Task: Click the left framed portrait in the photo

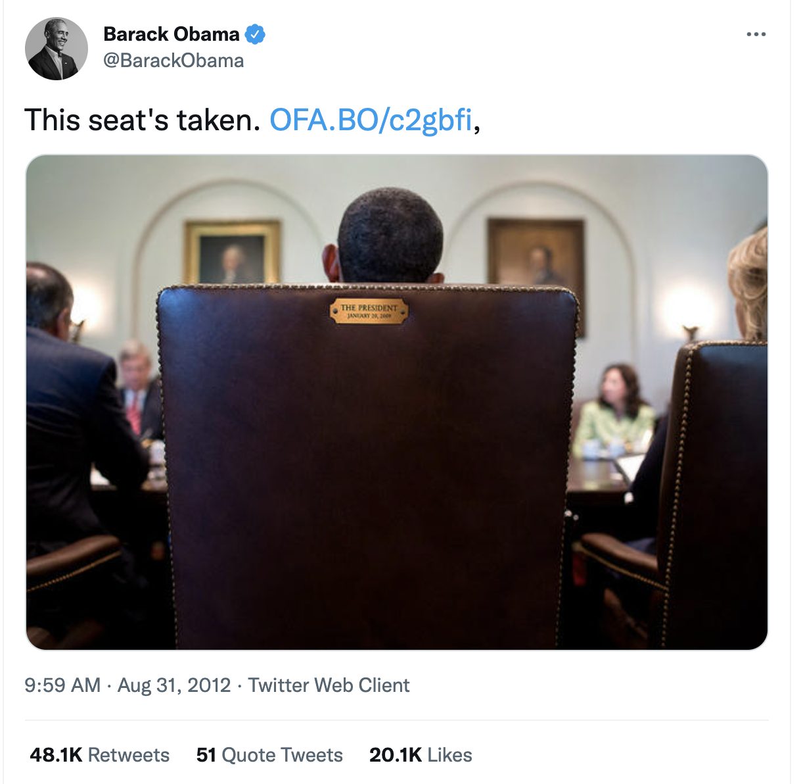Action: coord(233,253)
